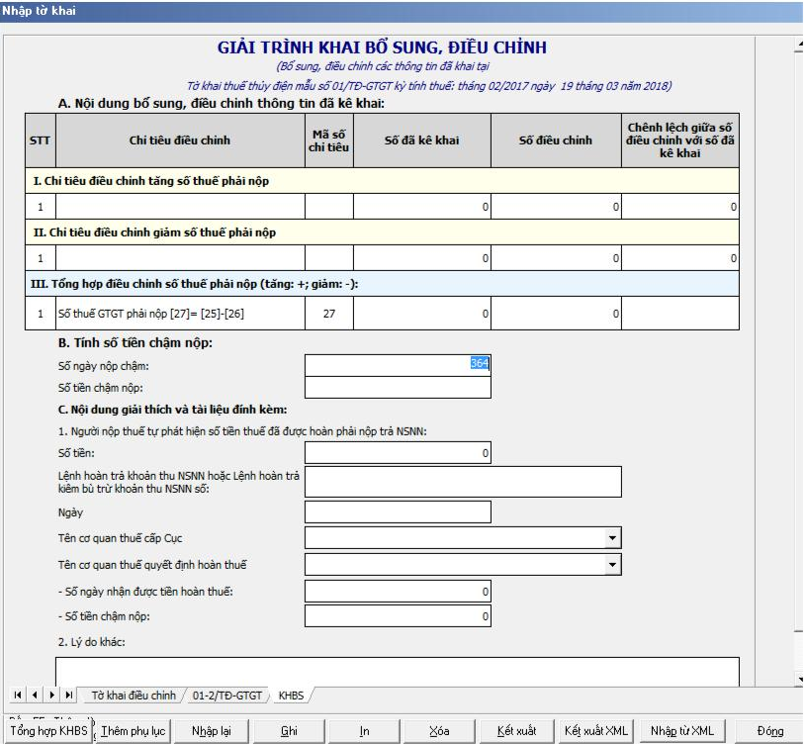Jump to last sheet navigation arrow

tap(68, 696)
